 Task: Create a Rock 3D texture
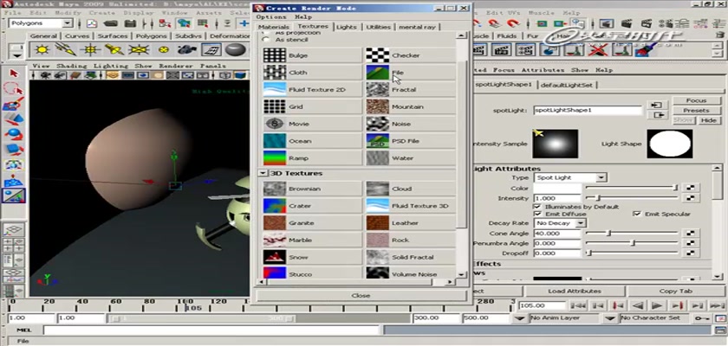point(411,240)
